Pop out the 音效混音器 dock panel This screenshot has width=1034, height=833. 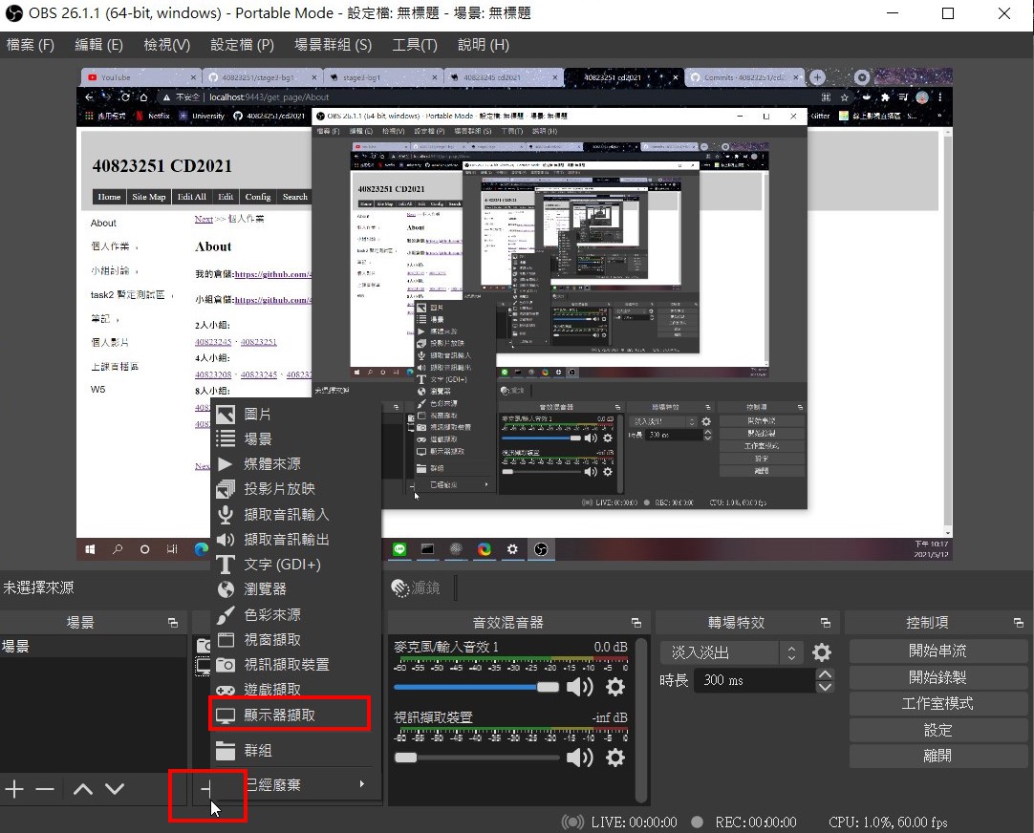click(635, 623)
